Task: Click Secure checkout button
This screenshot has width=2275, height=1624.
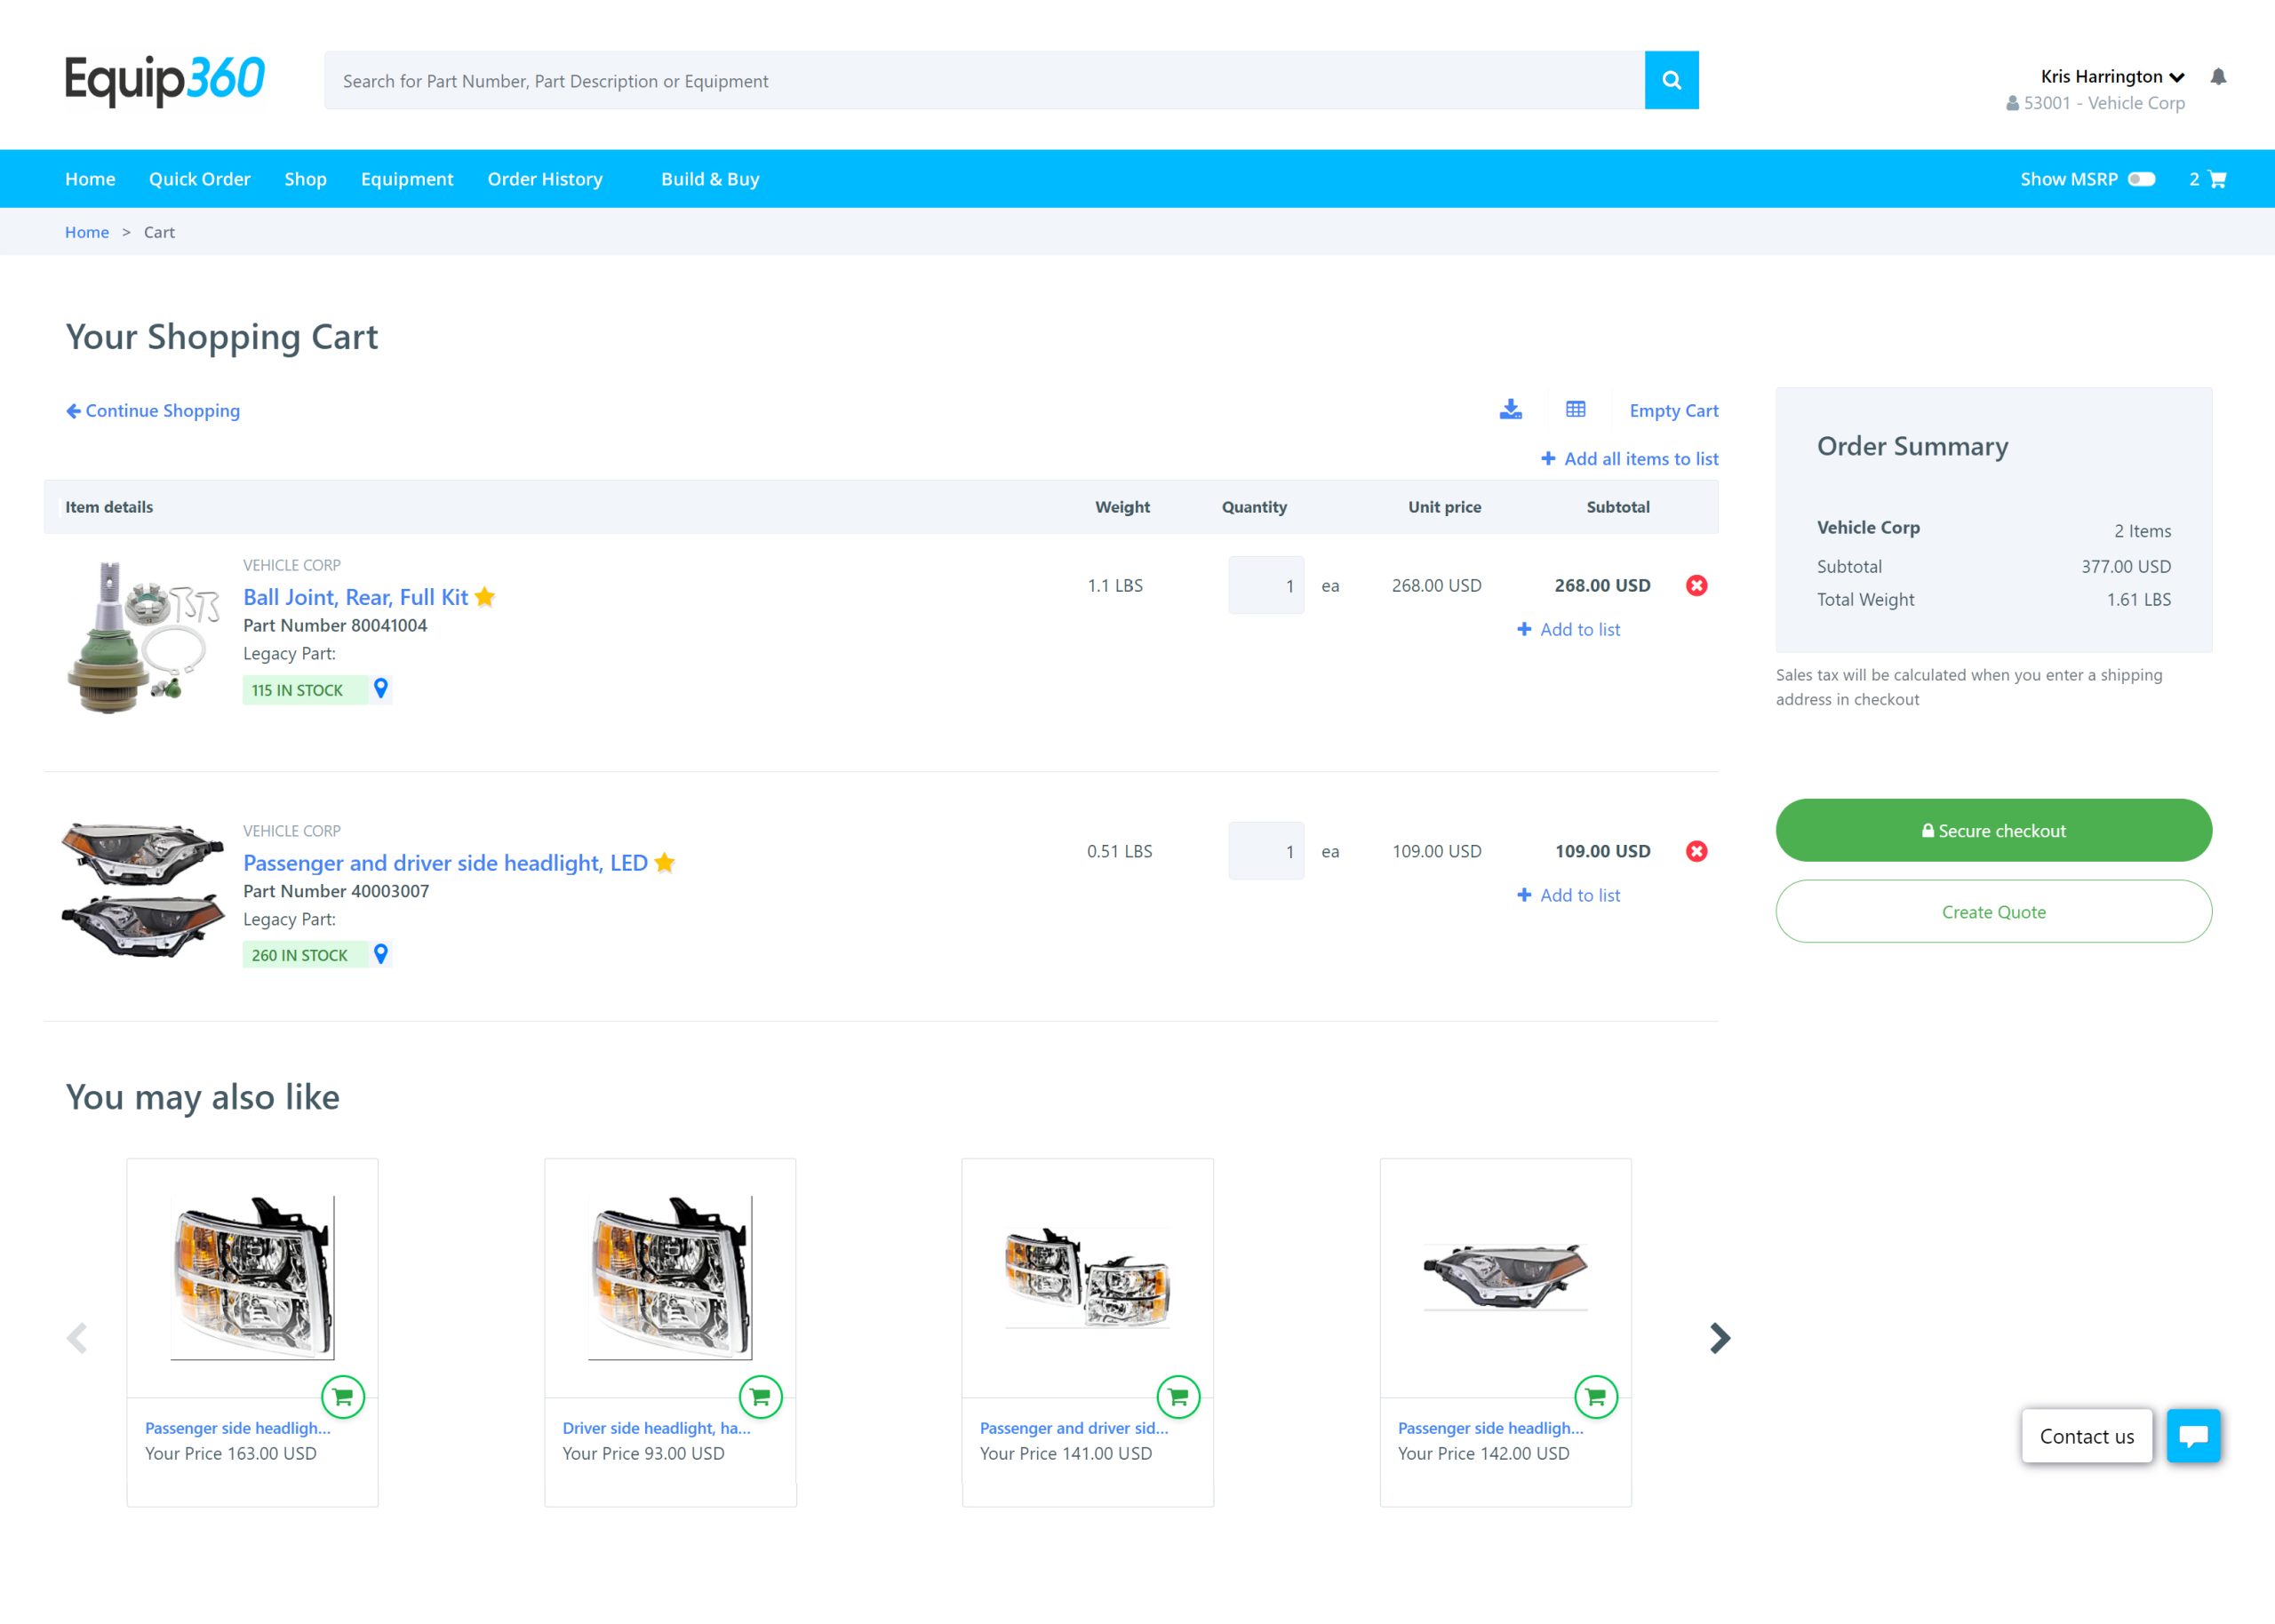Action: pos(1993,830)
